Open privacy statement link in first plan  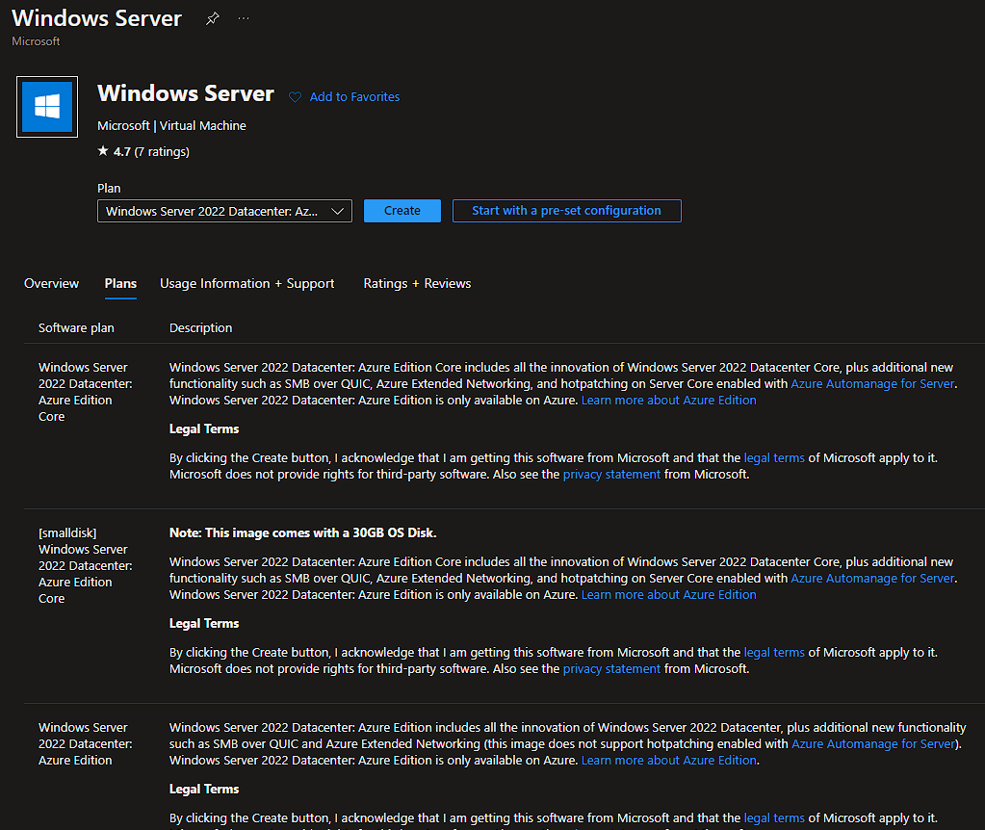point(611,475)
